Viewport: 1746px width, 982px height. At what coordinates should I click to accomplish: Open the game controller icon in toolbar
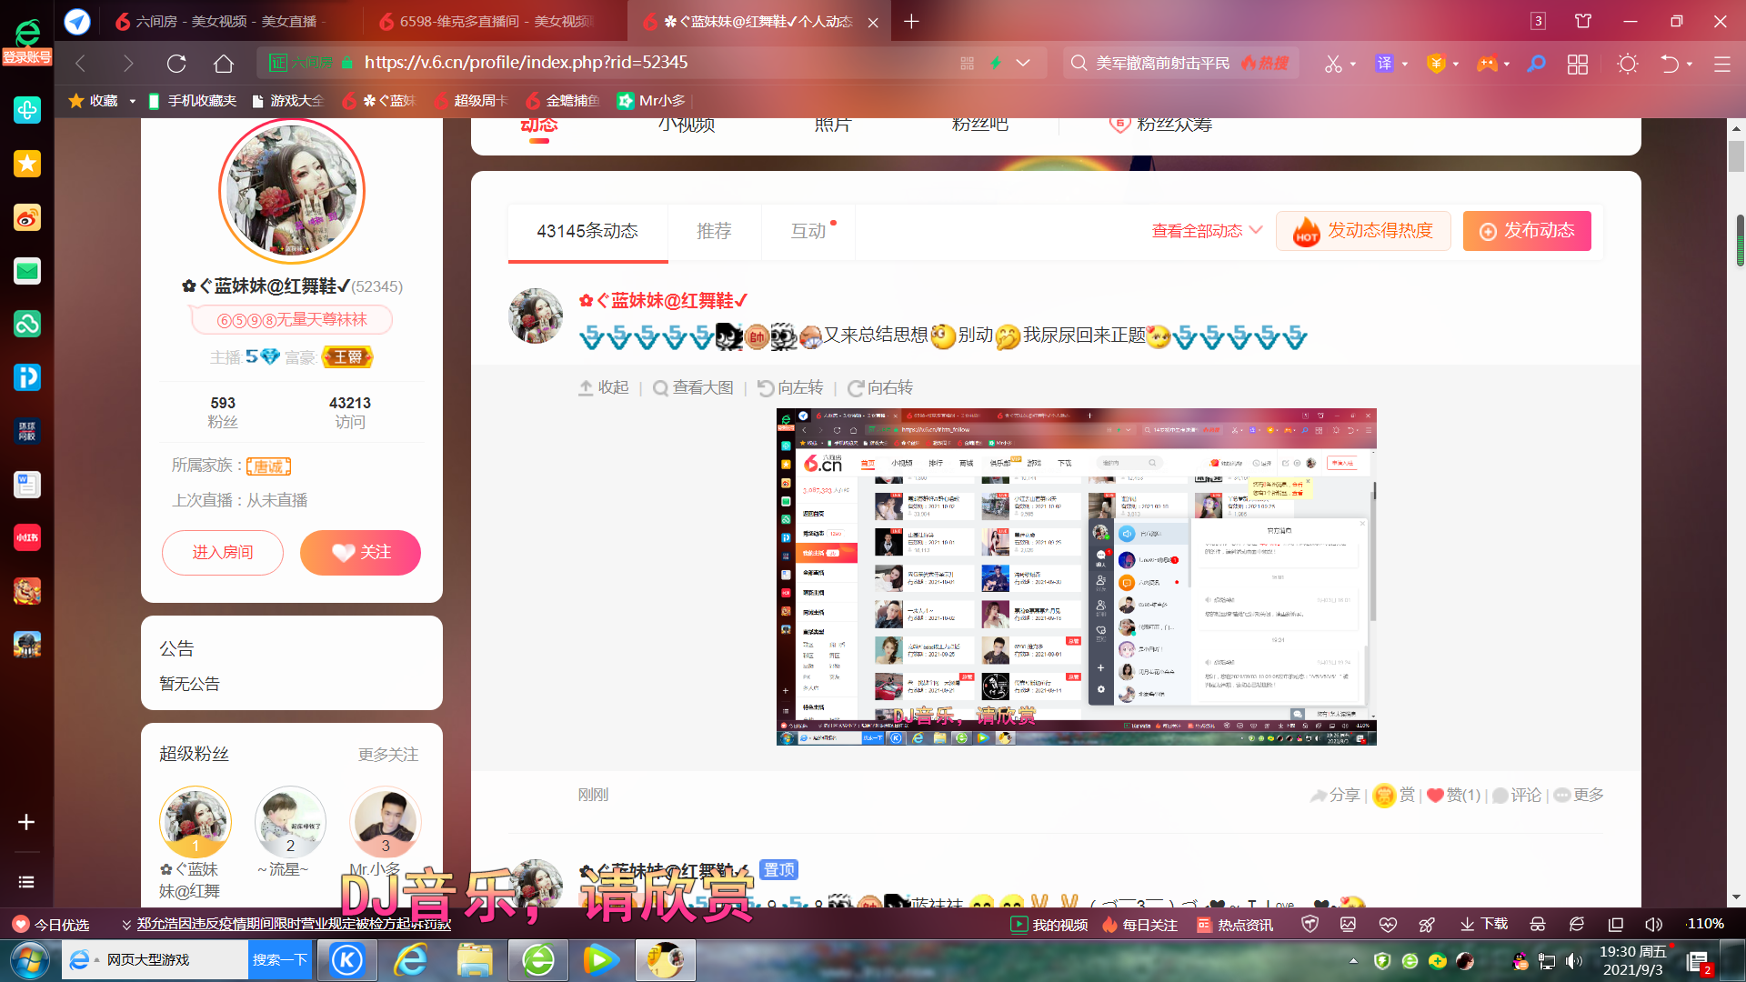(x=1487, y=64)
